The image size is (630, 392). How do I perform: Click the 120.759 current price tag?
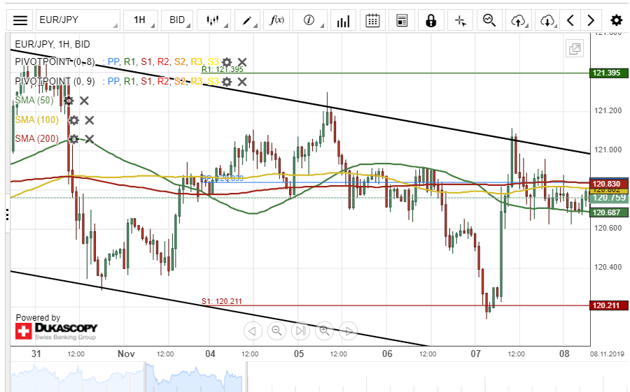609,198
